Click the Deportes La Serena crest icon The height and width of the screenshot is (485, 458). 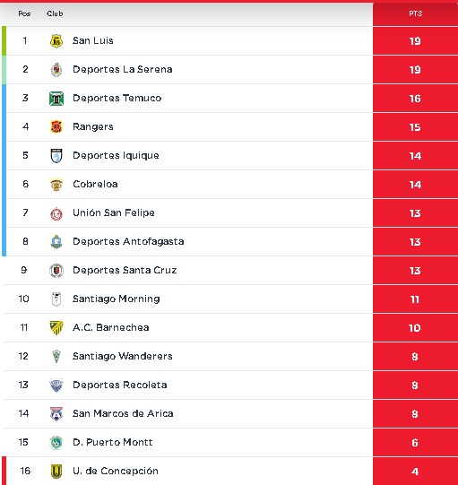[x=56, y=70]
